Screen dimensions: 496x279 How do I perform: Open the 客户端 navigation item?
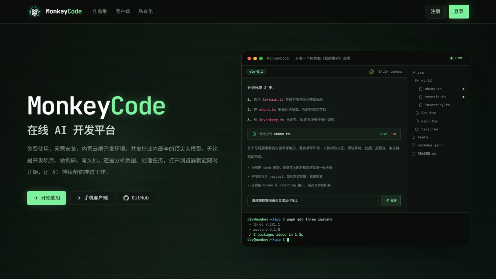[123, 12]
